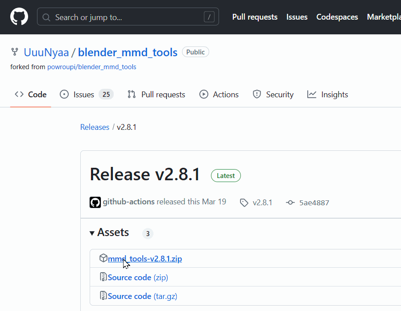The width and height of the screenshot is (401, 311).
Task: Click the Security tab shield icon
Action: (257, 95)
